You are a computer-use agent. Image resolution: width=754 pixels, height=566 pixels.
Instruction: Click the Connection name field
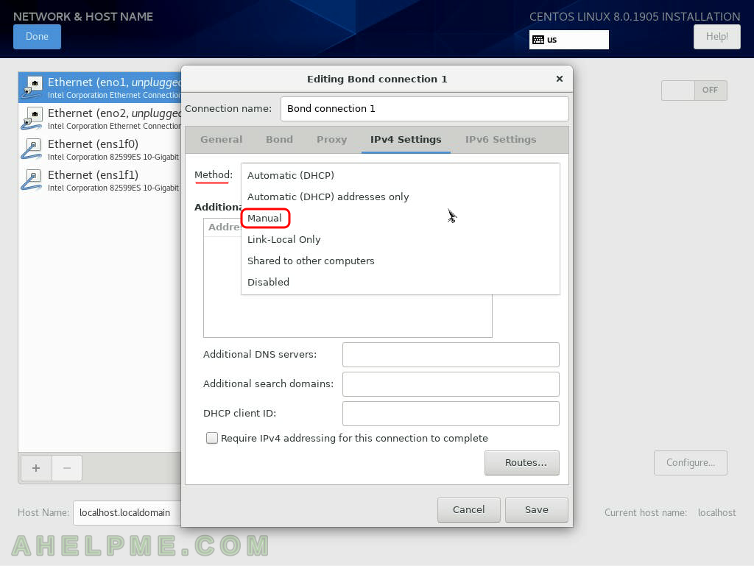425,109
